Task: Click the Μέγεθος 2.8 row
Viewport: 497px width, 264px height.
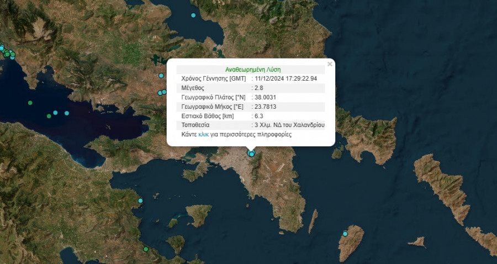Action: (x=250, y=88)
